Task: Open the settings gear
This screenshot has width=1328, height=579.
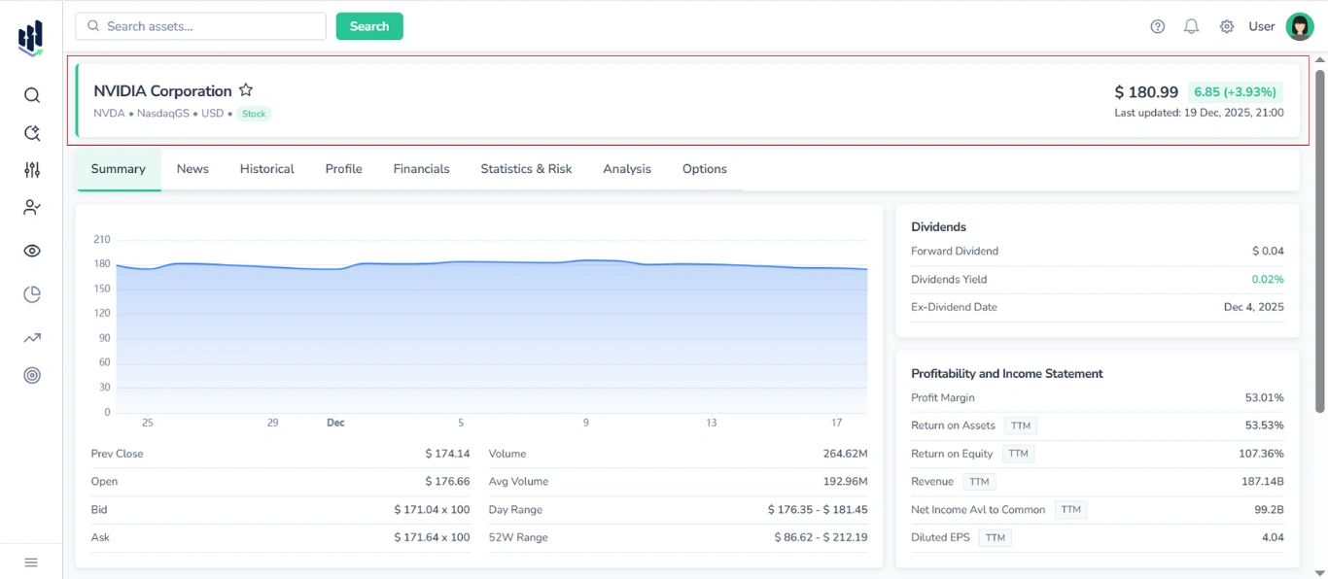Action: pos(1226,26)
